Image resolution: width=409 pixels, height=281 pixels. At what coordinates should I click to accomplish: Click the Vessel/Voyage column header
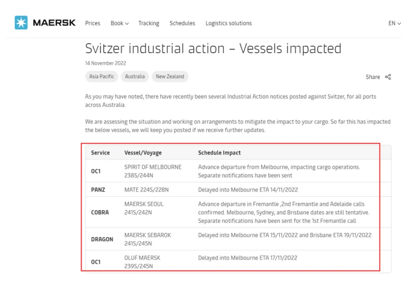(x=143, y=153)
